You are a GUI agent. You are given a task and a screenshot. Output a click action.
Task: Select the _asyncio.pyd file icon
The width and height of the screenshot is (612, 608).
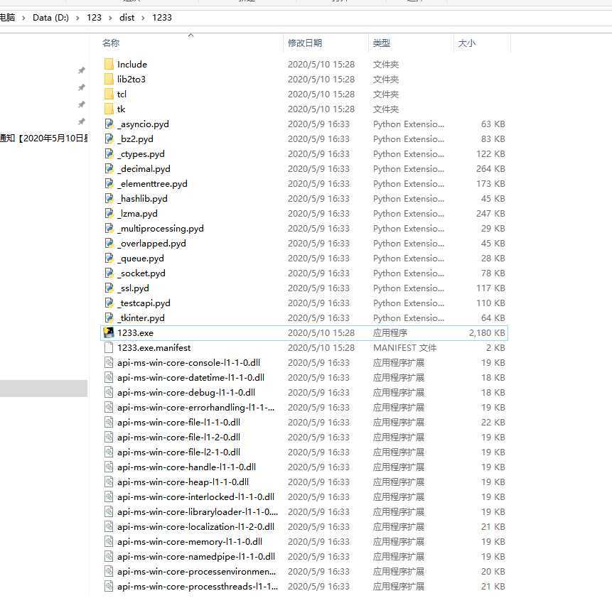tap(109, 124)
